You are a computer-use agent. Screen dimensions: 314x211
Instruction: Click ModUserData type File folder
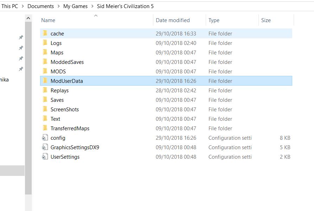pyautogui.click(x=220, y=81)
